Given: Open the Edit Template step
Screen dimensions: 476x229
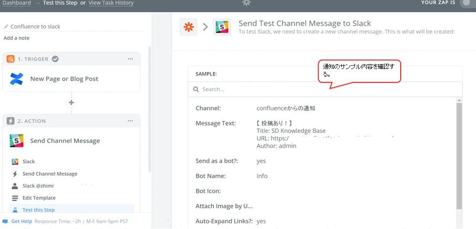Looking at the screenshot, I should coord(39,198).
